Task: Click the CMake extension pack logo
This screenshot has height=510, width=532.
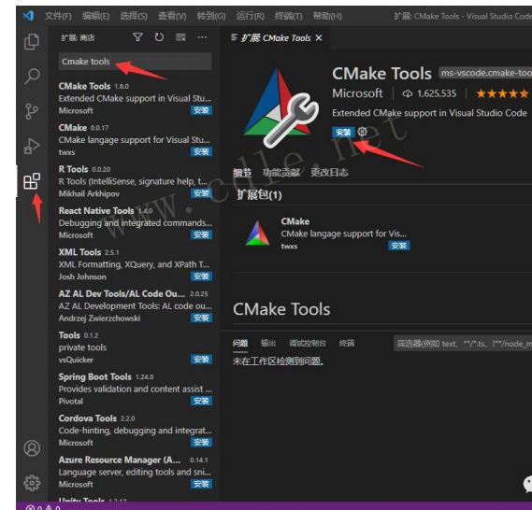Action: 257,234
